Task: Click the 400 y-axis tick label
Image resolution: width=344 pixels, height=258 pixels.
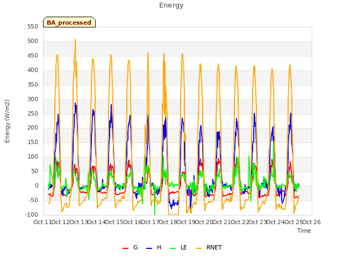Action: click(x=33, y=70)
